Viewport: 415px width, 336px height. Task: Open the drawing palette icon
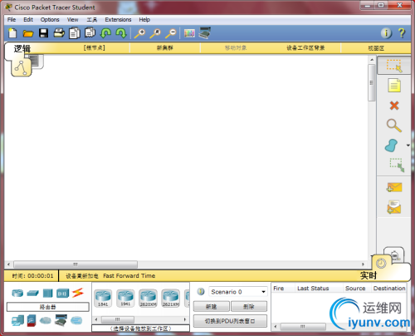point(189,33)
